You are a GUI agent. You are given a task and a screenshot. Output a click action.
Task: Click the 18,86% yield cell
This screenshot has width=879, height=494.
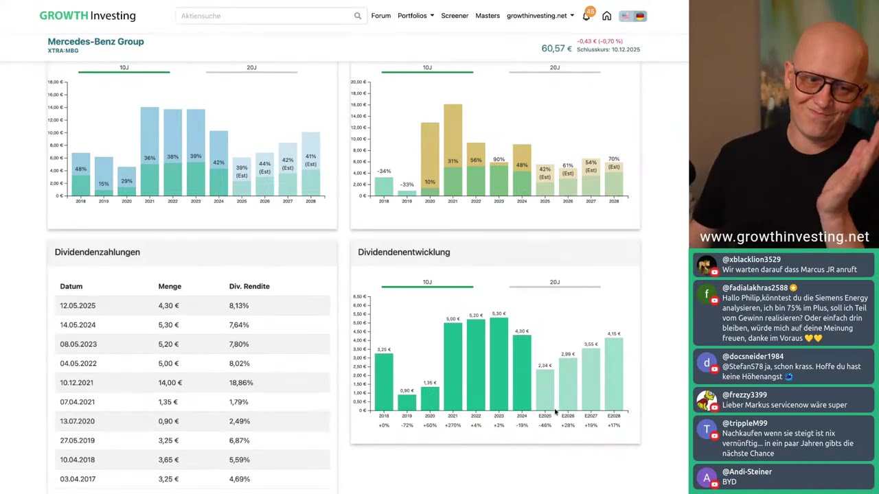[x=241, y=382]
